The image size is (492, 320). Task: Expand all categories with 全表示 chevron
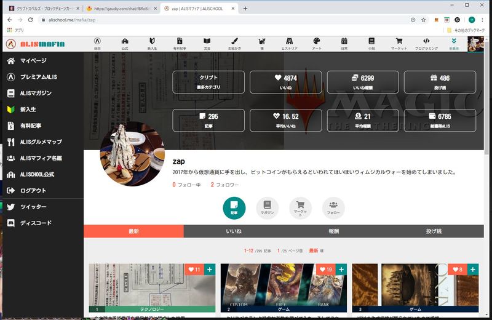pos(454,44)
